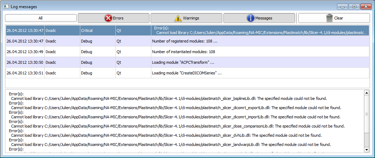Toggle the Errors filter button
Image resolution: width=375 pixels, height=158 pixels.
tap(114, 18)
